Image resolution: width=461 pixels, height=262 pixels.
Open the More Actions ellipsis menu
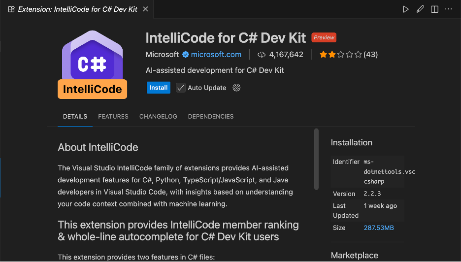click(448, 9)
